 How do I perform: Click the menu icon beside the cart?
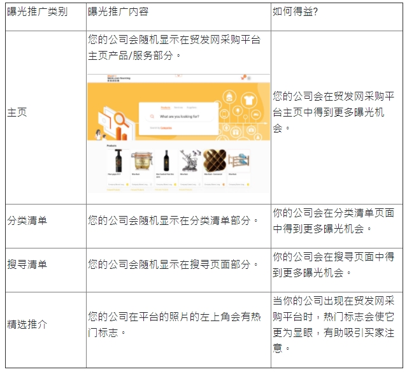[249, 78]
